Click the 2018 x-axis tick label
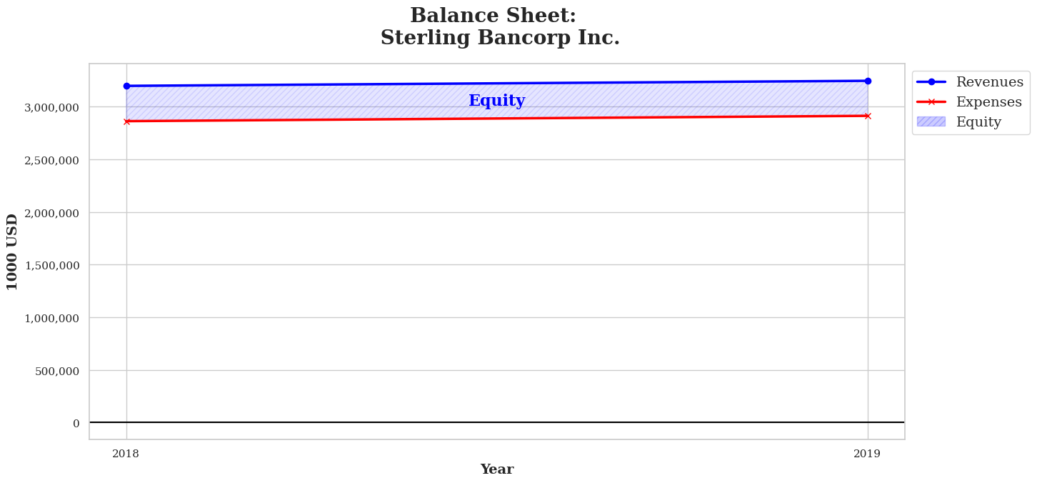1037x483 pixels. point(126,454)
